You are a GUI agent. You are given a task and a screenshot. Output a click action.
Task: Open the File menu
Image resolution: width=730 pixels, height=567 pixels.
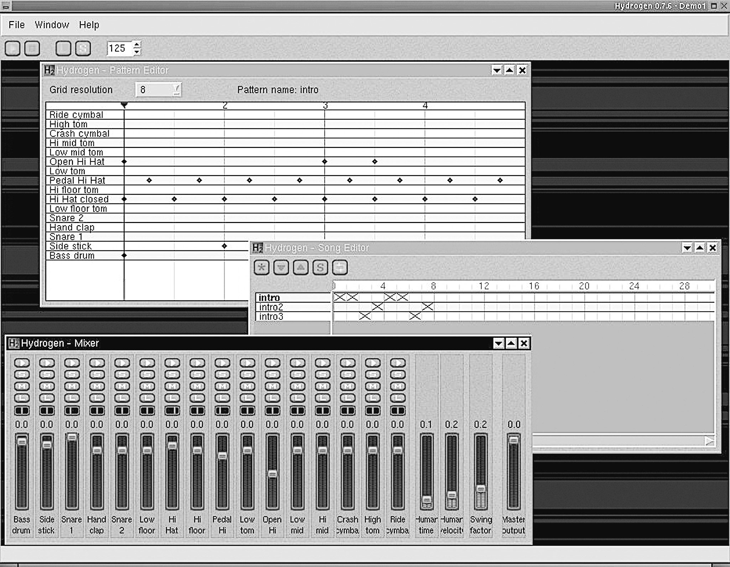coord(17,25)
